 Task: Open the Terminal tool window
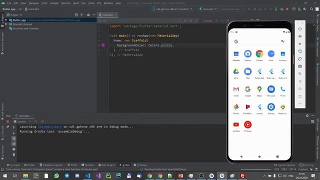[87, 165]
